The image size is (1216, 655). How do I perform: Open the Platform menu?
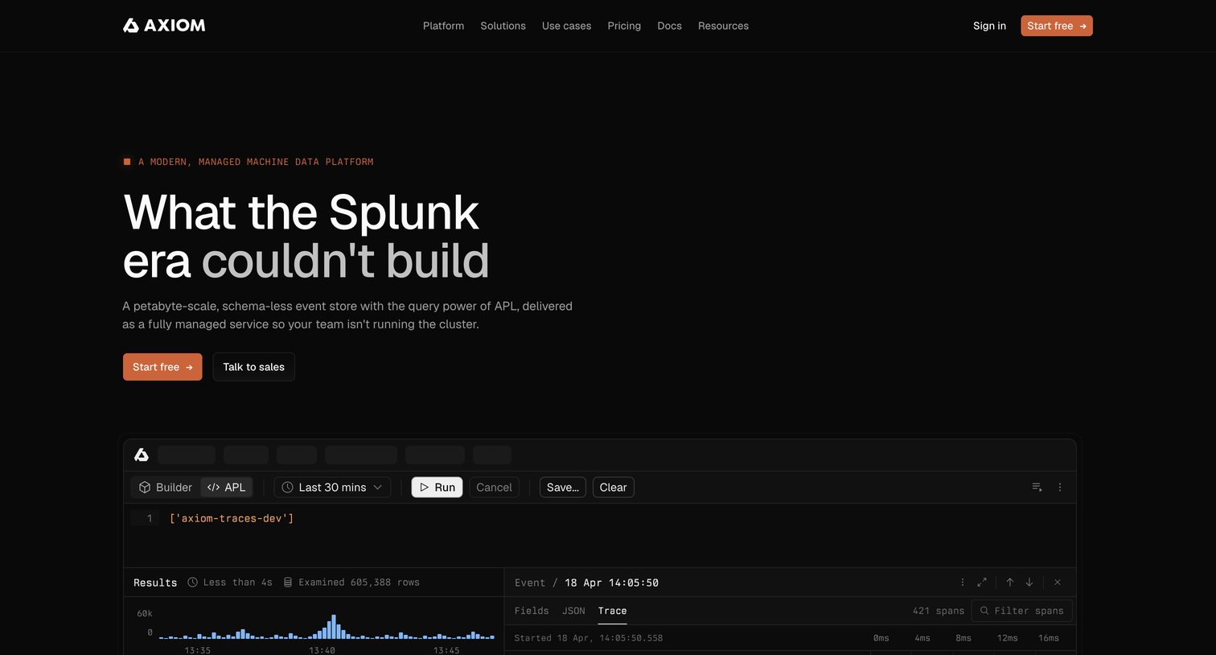[x=443, y=26]
